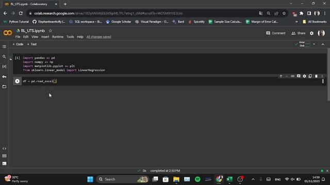Click All changes saved link

point(98,36)
